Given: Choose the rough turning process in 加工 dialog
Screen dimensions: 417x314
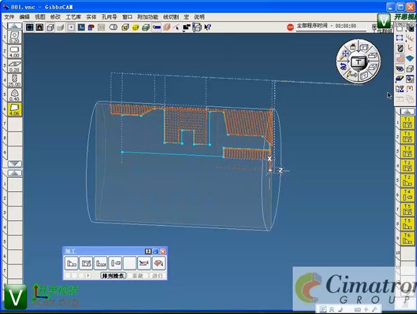Looking at the screenshot, I should (x=86, y=263).
